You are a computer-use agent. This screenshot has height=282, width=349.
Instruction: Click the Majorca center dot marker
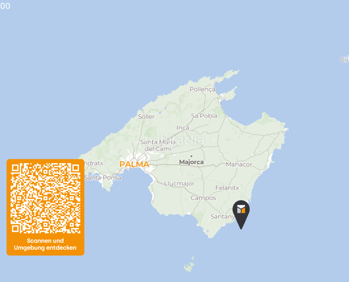(191, 156)
